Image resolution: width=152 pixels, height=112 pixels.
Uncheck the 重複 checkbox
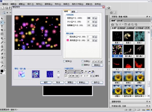pos(83,65)
